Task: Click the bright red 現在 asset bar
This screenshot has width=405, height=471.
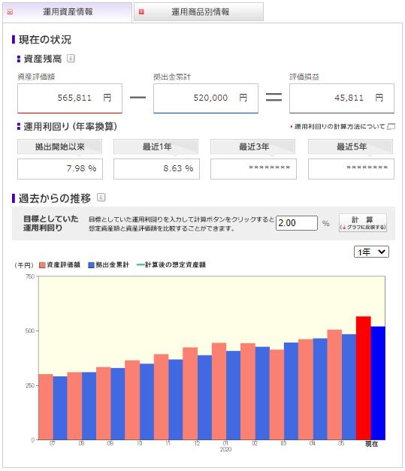Action: (363, 378)
